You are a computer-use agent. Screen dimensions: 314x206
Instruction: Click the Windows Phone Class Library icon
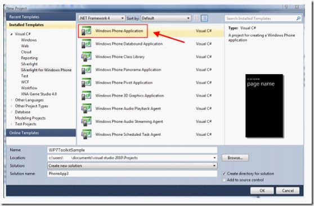(86, 57)
